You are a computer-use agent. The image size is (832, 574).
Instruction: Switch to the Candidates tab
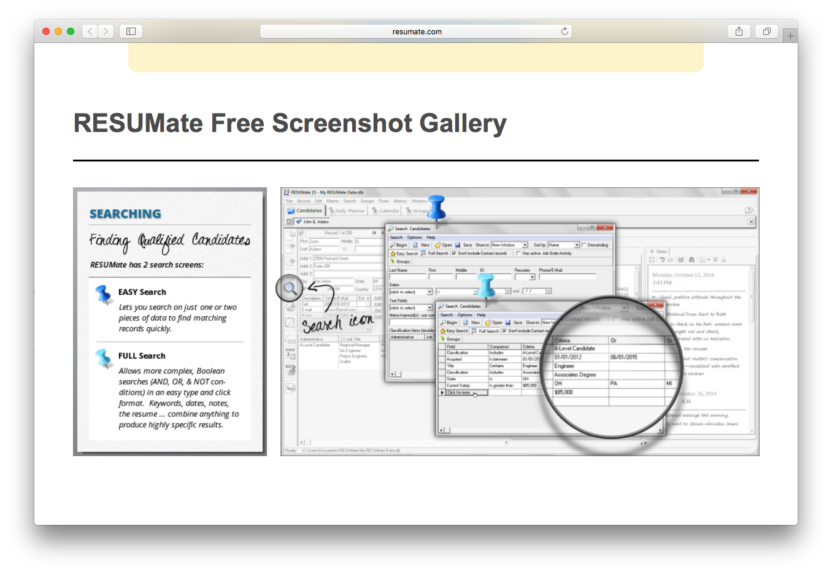point(304,211)
